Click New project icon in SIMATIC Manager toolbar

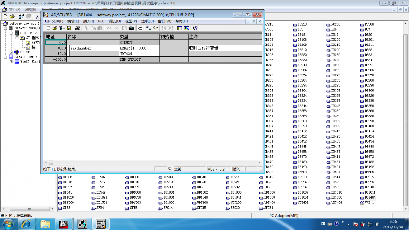tap(5, 16)
